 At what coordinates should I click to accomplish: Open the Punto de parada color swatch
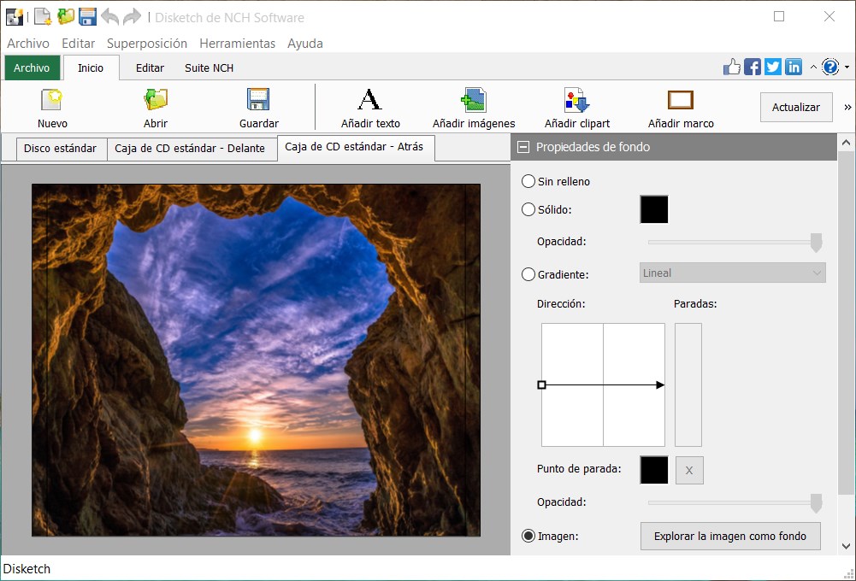coord(653,470)
